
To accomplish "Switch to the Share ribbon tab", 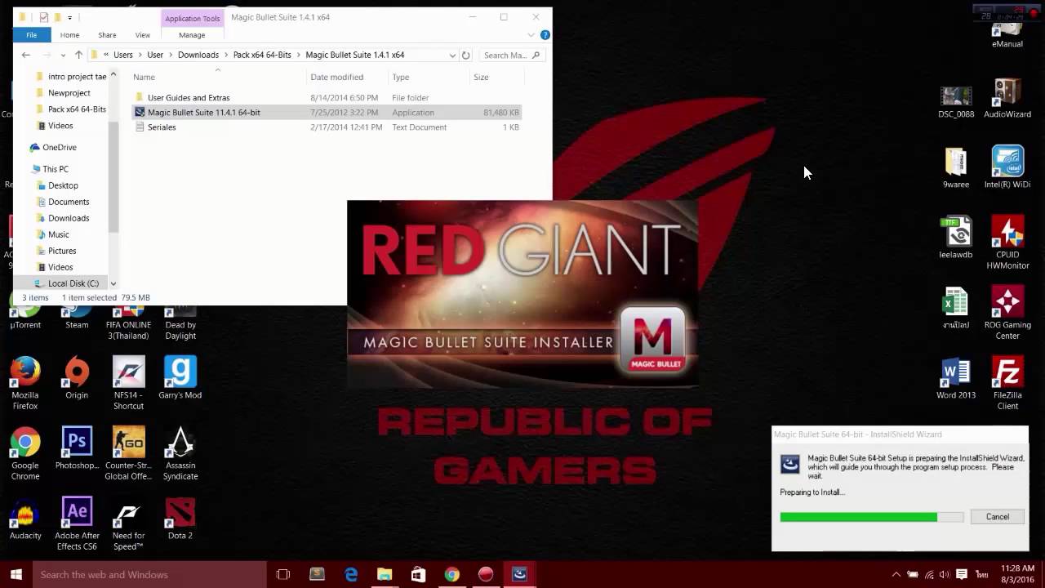I will click(107, 35).
